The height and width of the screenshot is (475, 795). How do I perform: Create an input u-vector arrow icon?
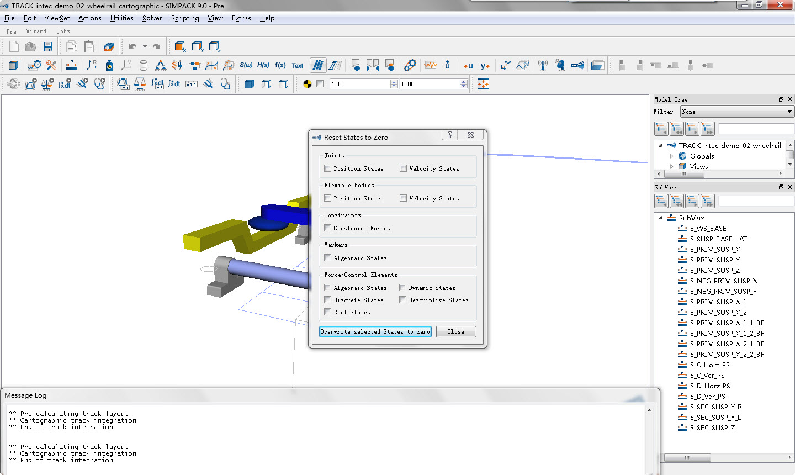click(x=468, y=66)
